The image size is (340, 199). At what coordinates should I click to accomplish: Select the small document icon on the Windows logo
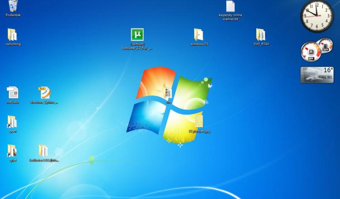pos(168,94)
